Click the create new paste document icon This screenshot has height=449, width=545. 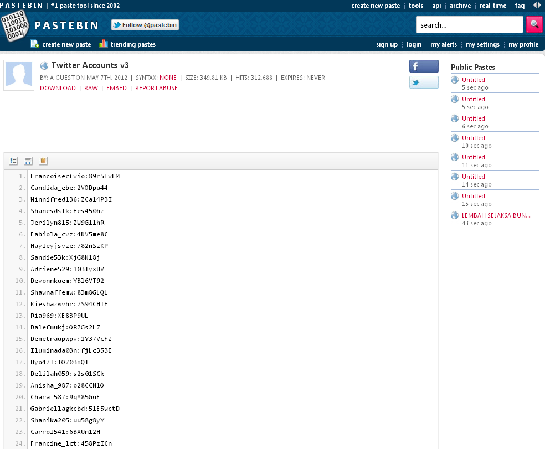pos(35,44)
